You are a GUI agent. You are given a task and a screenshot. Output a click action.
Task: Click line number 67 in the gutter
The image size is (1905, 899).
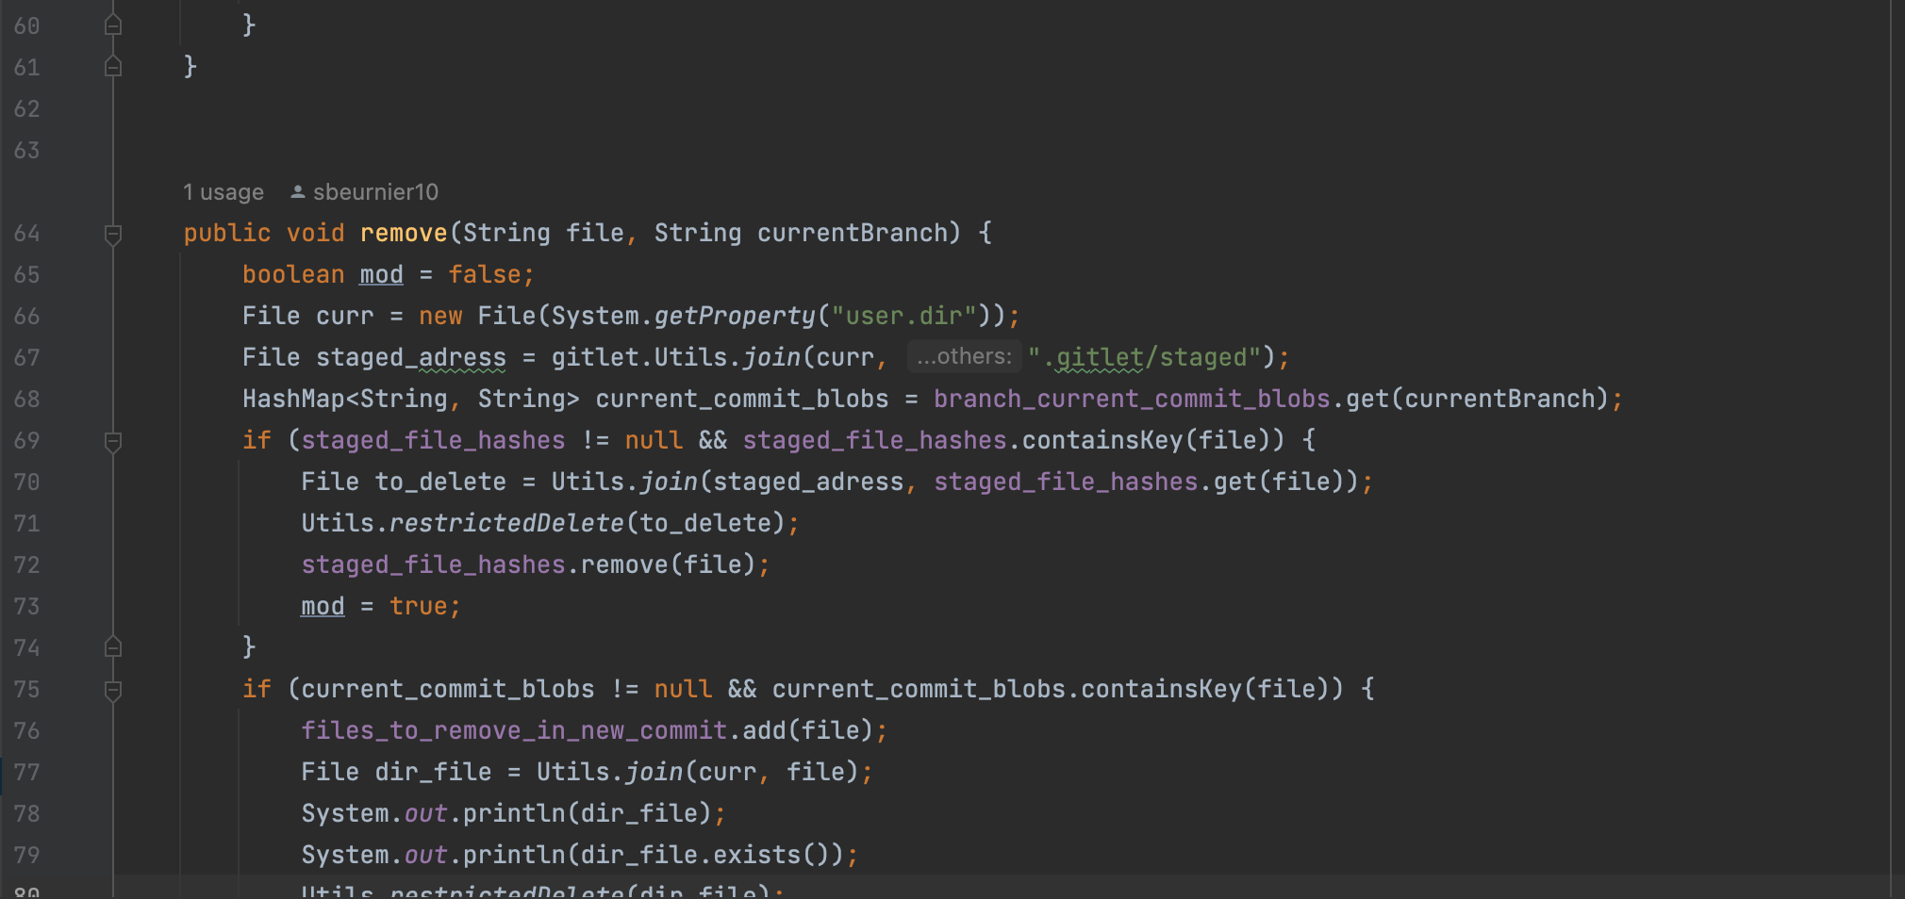point(27,358)
